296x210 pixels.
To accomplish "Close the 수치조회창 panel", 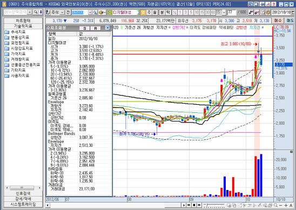I will click(x=107, y=28).
